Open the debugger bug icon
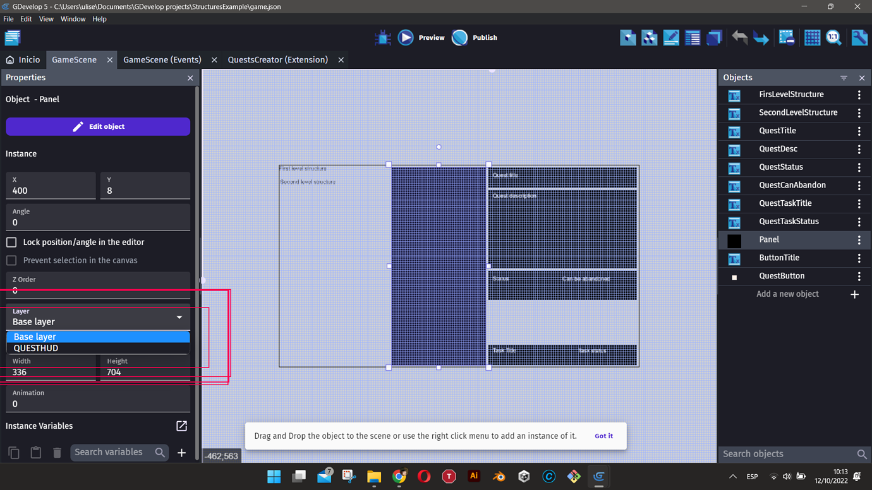The height and width of the screenshot is (490, 872). click(x=382, y=38)
